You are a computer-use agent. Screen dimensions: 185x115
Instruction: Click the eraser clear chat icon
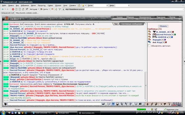(109, 104)
